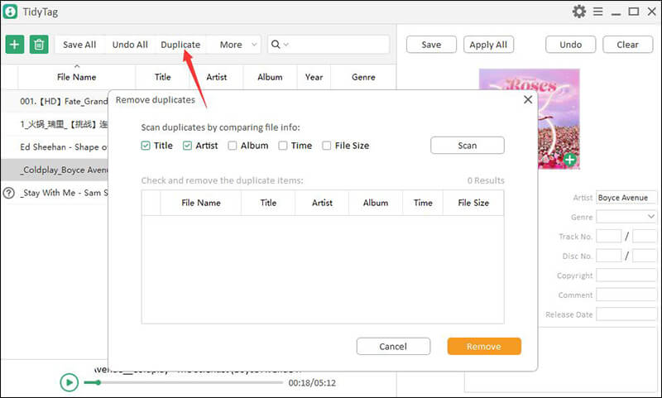Select the '_Stay With Me - Sam' file row
The image size is (662, 398).
click(55, 193)
